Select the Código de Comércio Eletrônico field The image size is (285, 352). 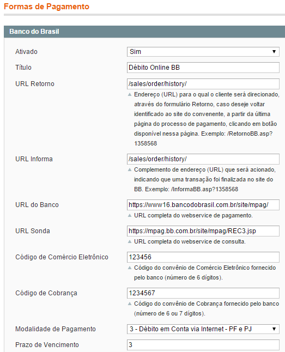(203, 257)
